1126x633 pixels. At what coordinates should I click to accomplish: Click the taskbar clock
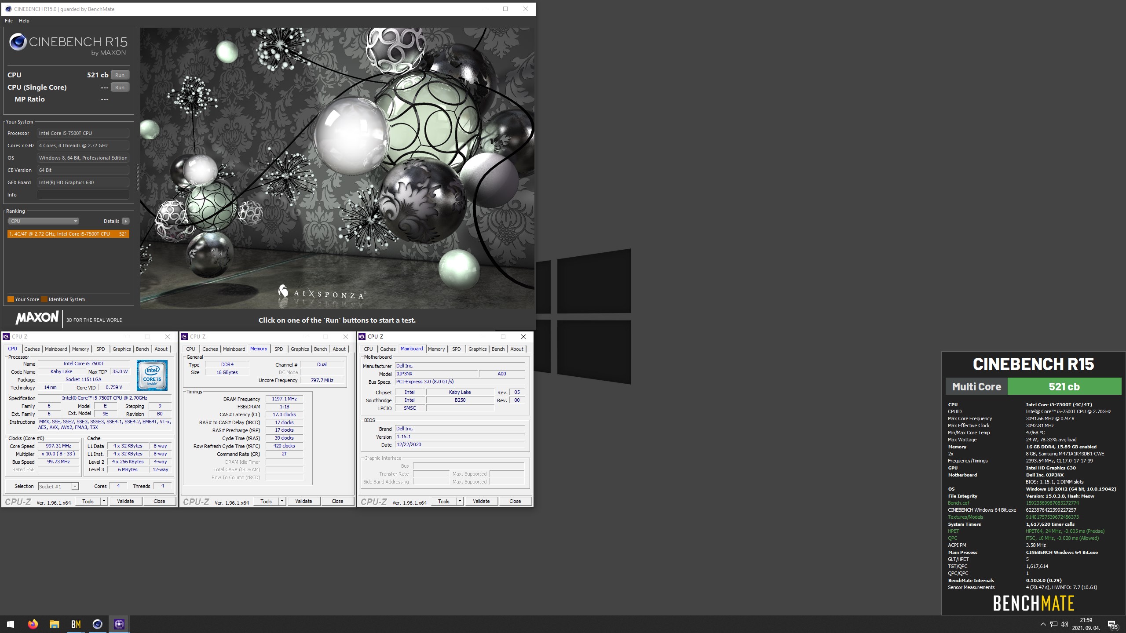tap(1086, 624)
